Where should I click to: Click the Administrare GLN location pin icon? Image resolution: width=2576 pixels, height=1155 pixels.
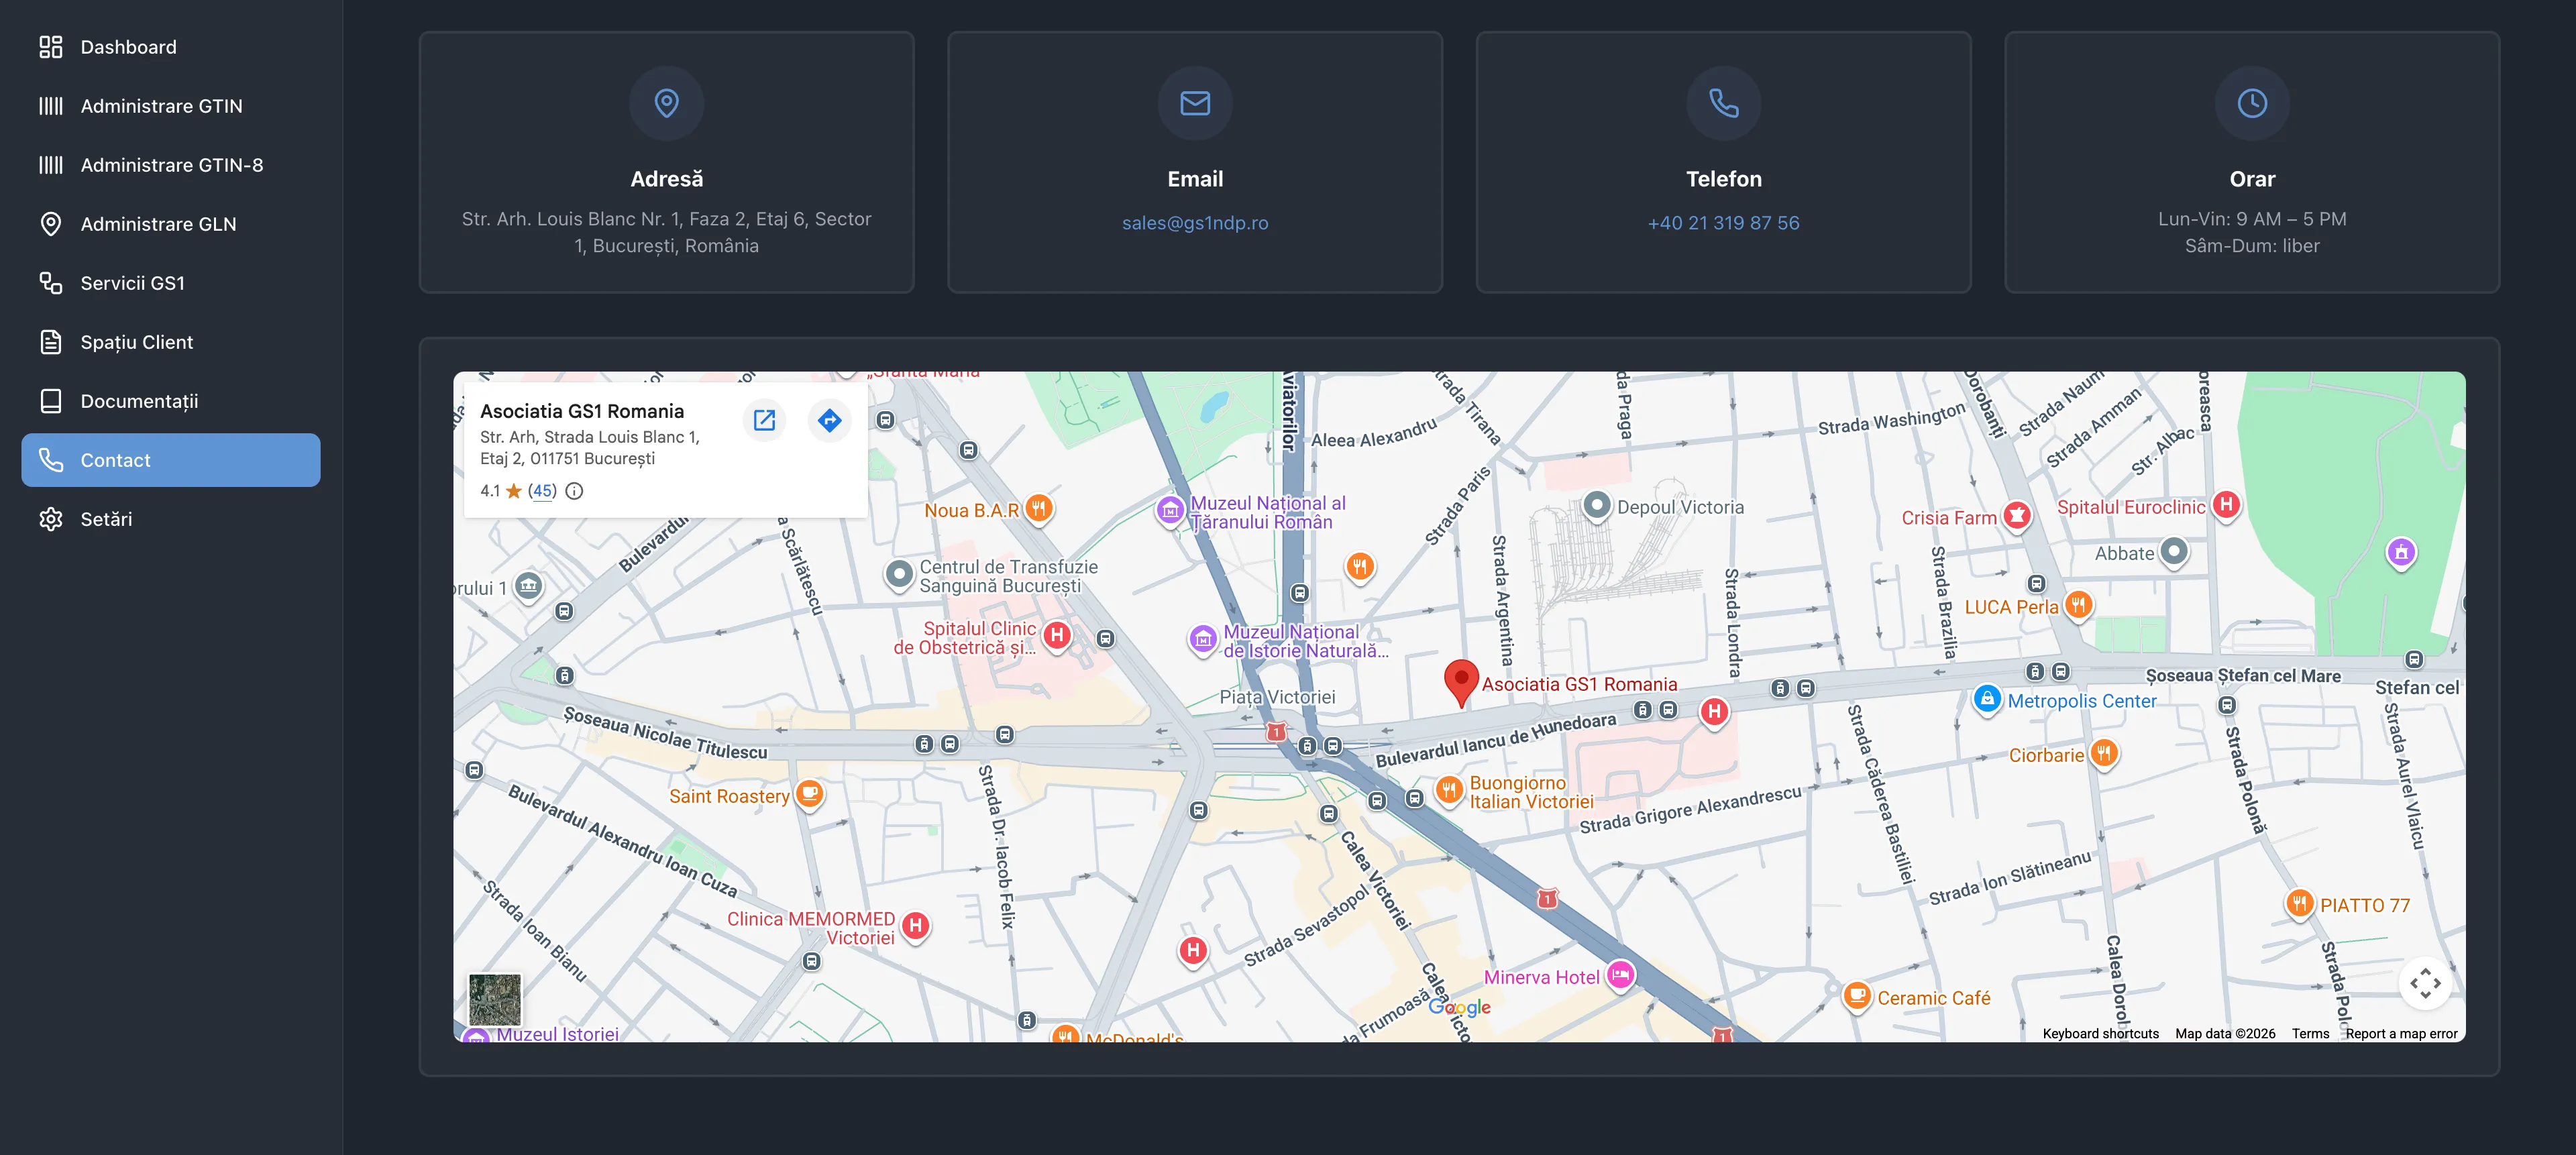pyautogui.click(x=51, y=224)
